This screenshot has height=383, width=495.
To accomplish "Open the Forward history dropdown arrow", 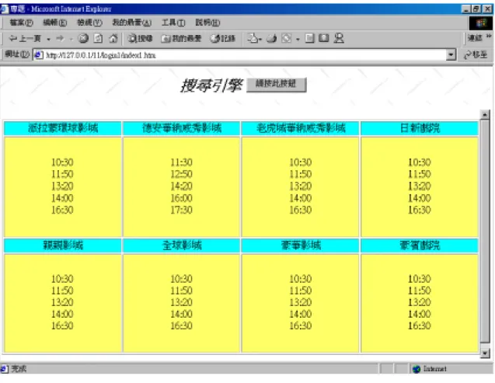I will click(71, 39).
